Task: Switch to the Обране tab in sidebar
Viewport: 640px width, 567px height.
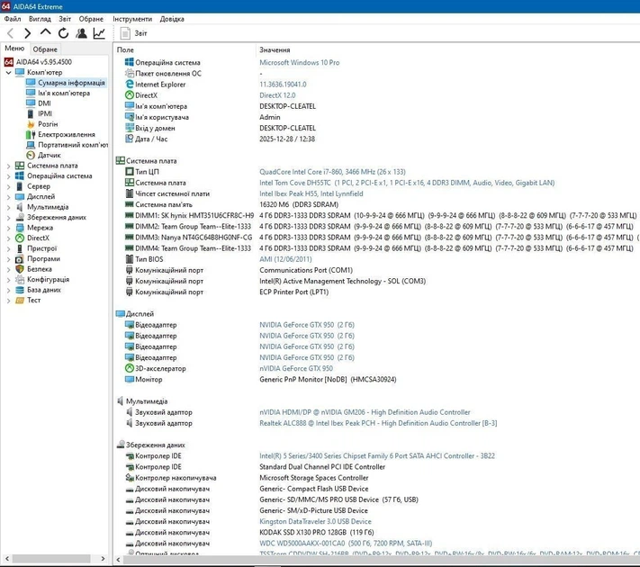Action: pyautogui.click(x=45, y=49)
